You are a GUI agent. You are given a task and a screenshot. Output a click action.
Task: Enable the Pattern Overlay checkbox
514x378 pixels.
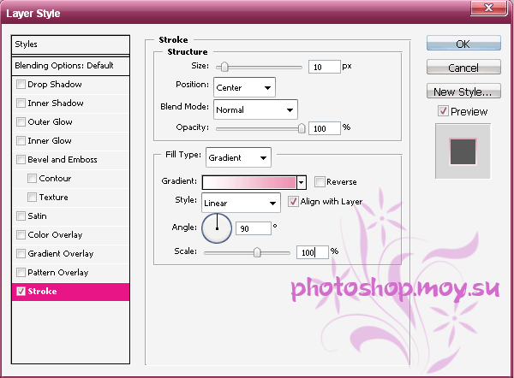point(21,272)
